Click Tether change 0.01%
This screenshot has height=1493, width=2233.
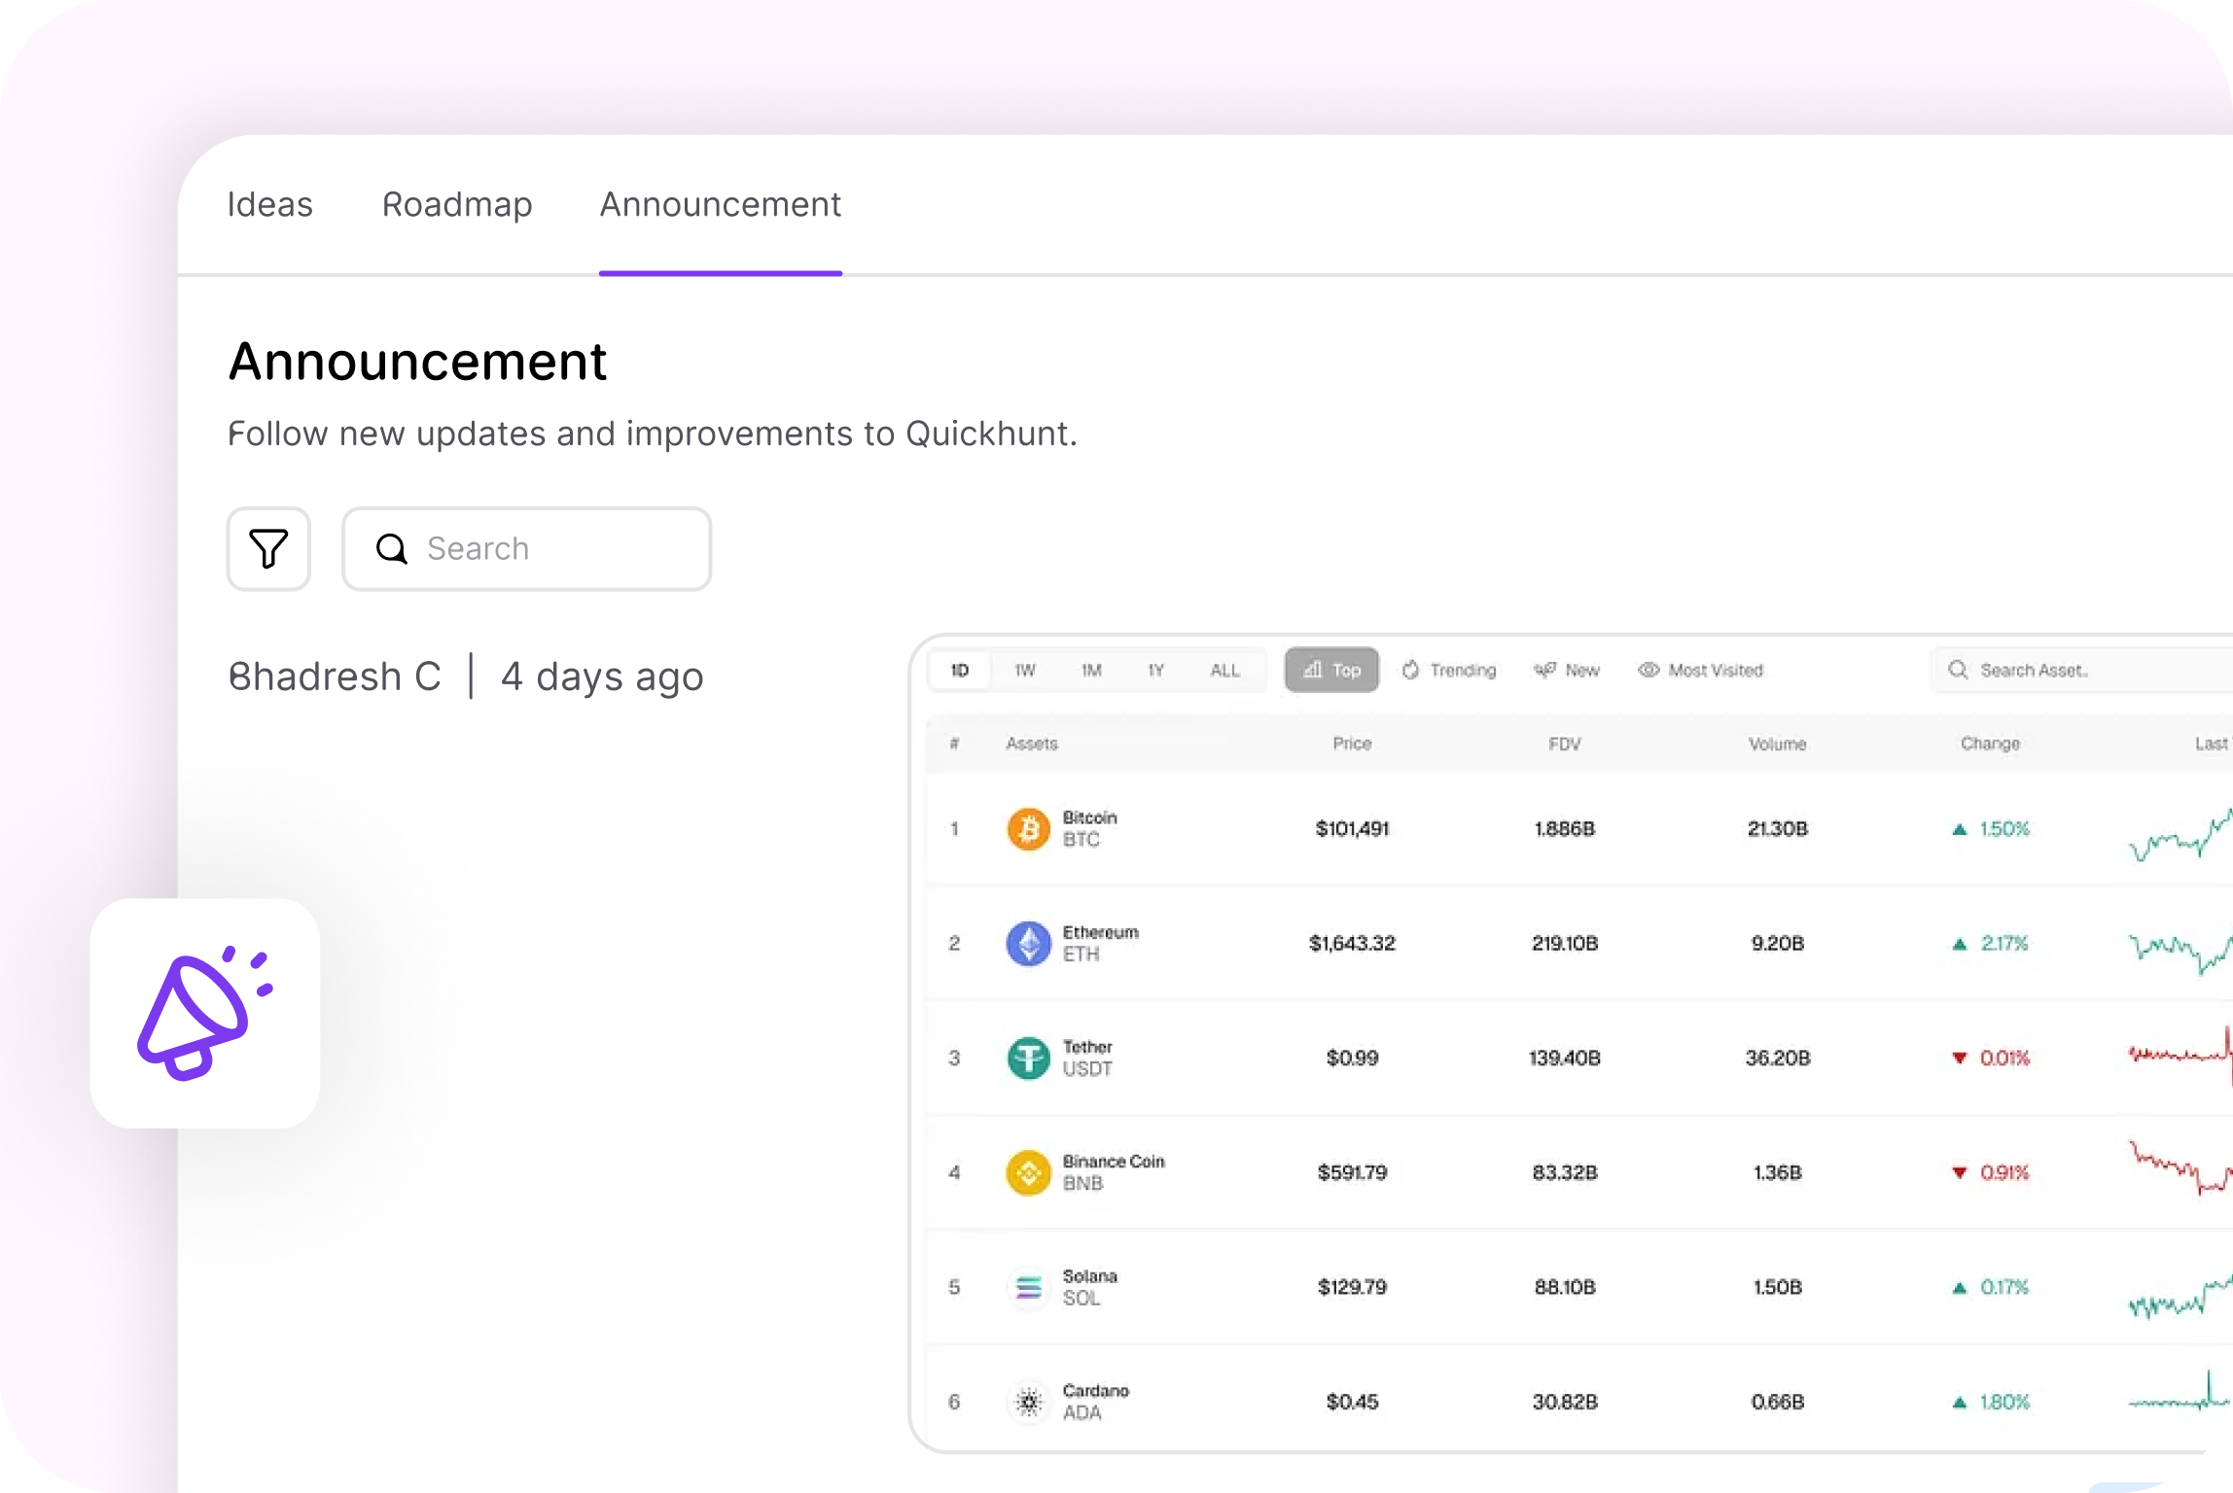[1991, 1059]
